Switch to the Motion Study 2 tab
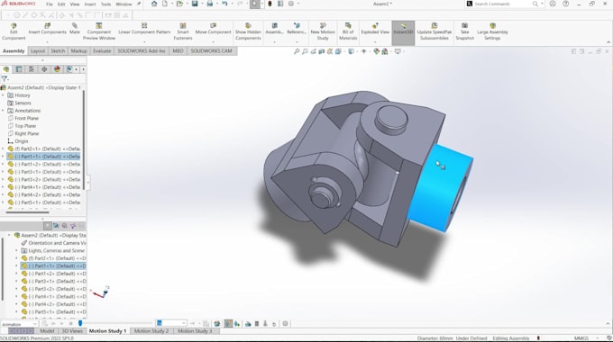This screenshot has height=342, width=613. [151, 330]
